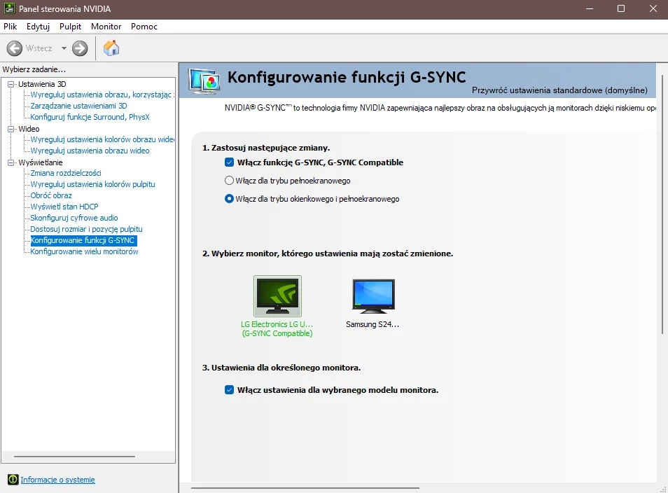Click the Forward arrow icon in toolbar
The image size is (668, 493).
80,48
